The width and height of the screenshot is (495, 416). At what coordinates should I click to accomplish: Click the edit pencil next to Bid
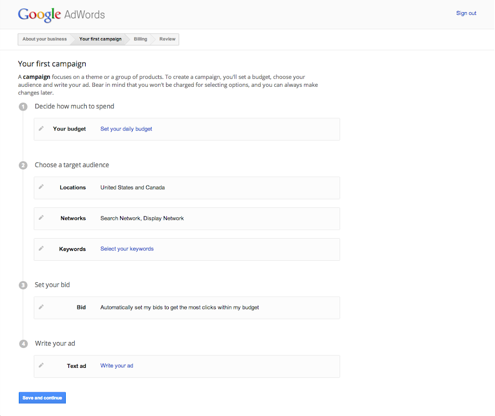pyautogui.click(x=41, y=307)
